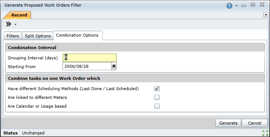The image size is (270, 137).
Task: Click the Cancel button
Action: coord(255,123)
